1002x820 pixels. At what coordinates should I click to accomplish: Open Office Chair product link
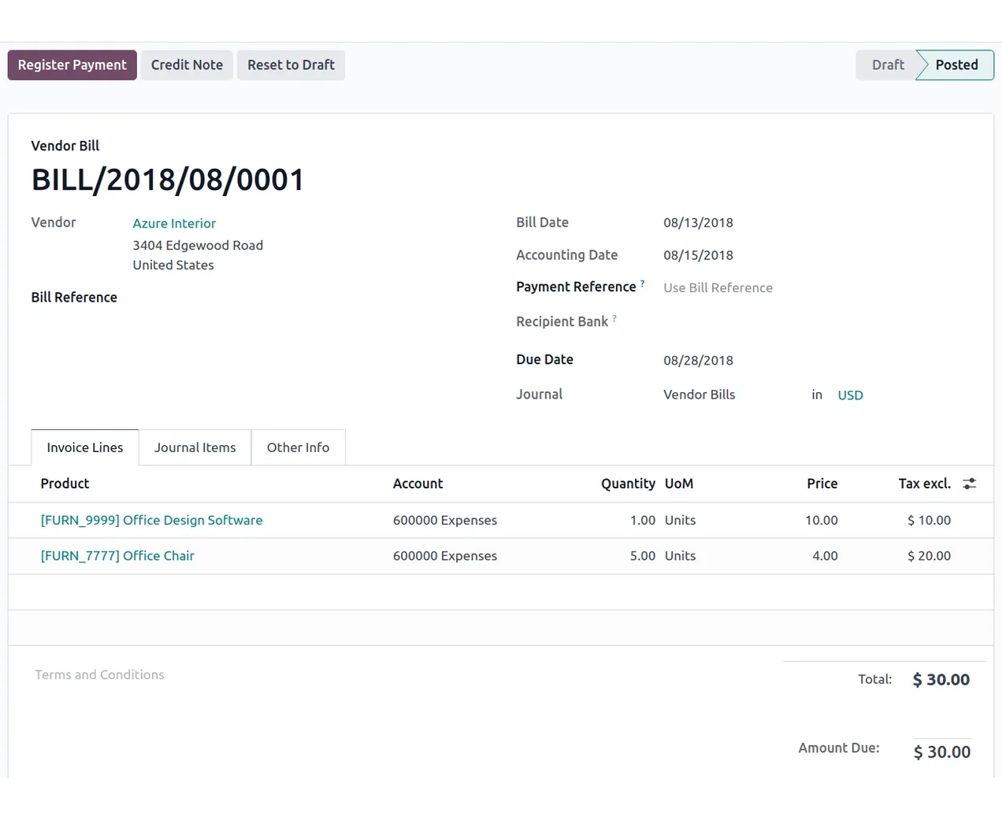tap(117, 555)
